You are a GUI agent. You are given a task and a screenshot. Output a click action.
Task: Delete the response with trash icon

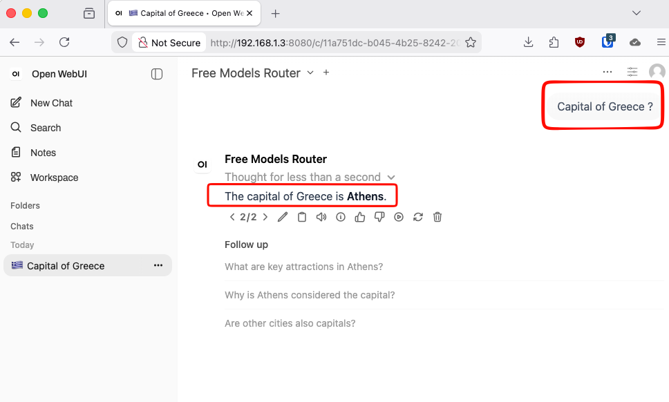437,217
